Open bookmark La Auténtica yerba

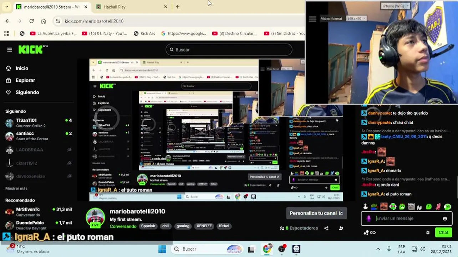54,34
